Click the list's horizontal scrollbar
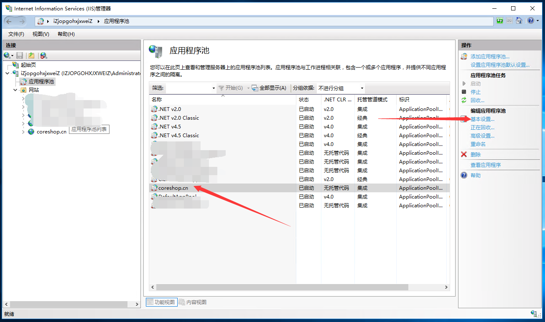Viewport: 545px width, 322px height. tap(282, 287)
